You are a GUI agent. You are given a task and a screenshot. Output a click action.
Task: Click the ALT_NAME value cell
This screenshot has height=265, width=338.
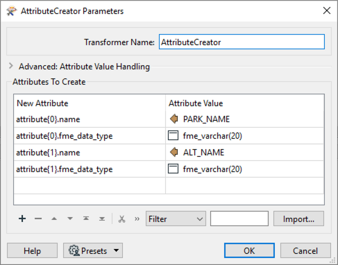click(245, 153)
